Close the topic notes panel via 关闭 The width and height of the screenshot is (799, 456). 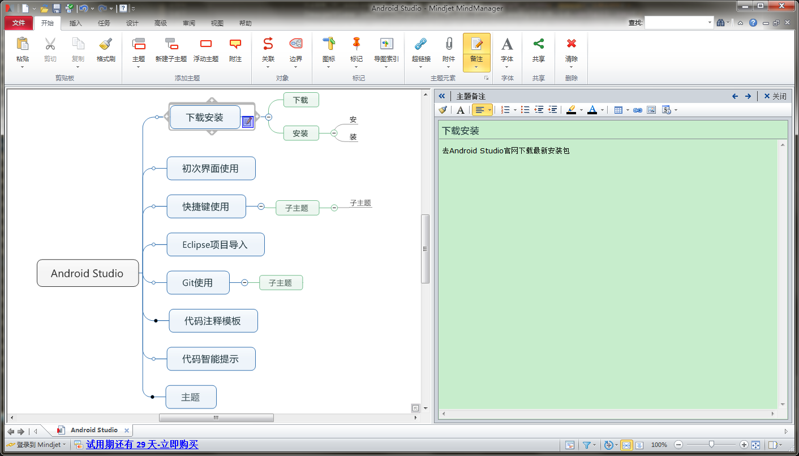(775, 96)
